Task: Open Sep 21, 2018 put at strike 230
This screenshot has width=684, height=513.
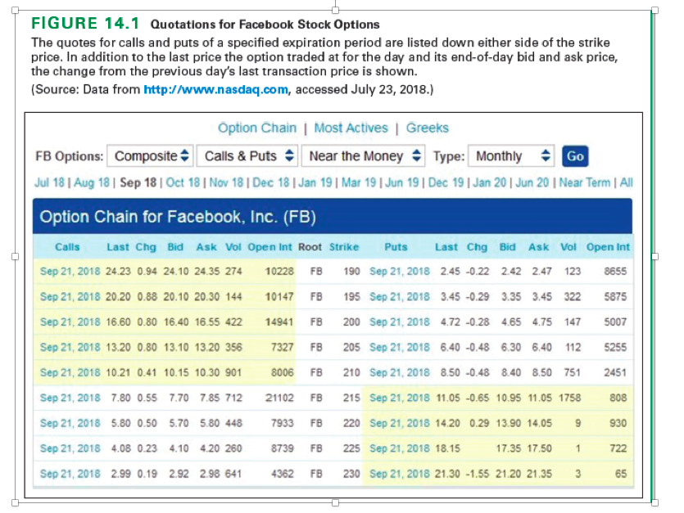Action: point(401,473)
